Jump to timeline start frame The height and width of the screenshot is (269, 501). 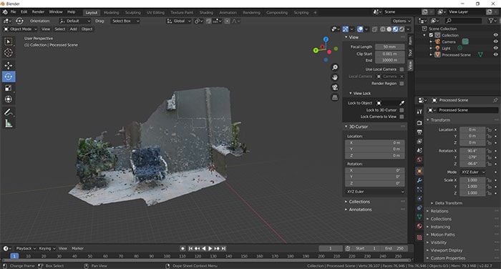click(x=190, y=248)
